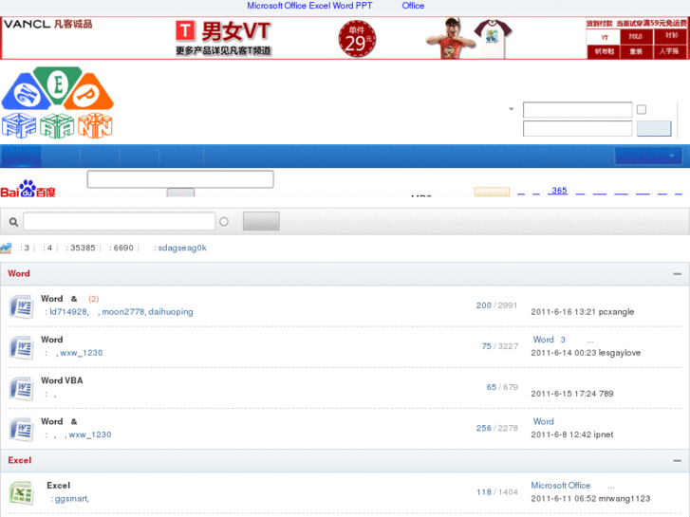The height and width of the screenshot is (517, 690).
Task: Open the WEP forum logo
Action: point(57,102)
